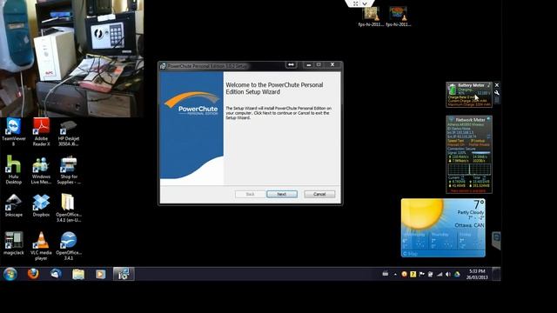Show hidden system tray icons arrow

point(395,274)
